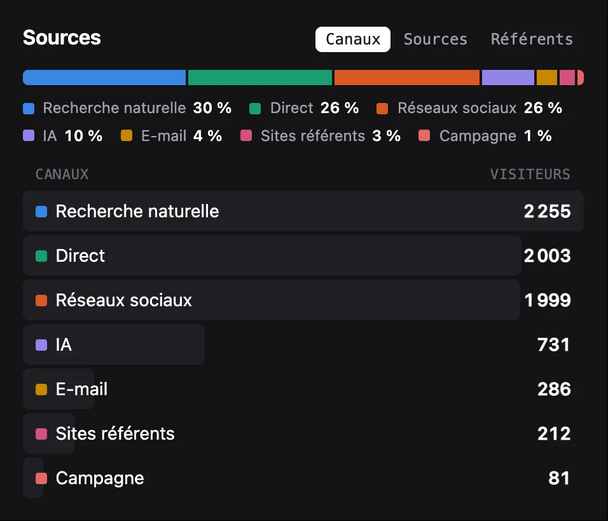Click the 286 visitors value
608x521 pixels.
(554, 389)
